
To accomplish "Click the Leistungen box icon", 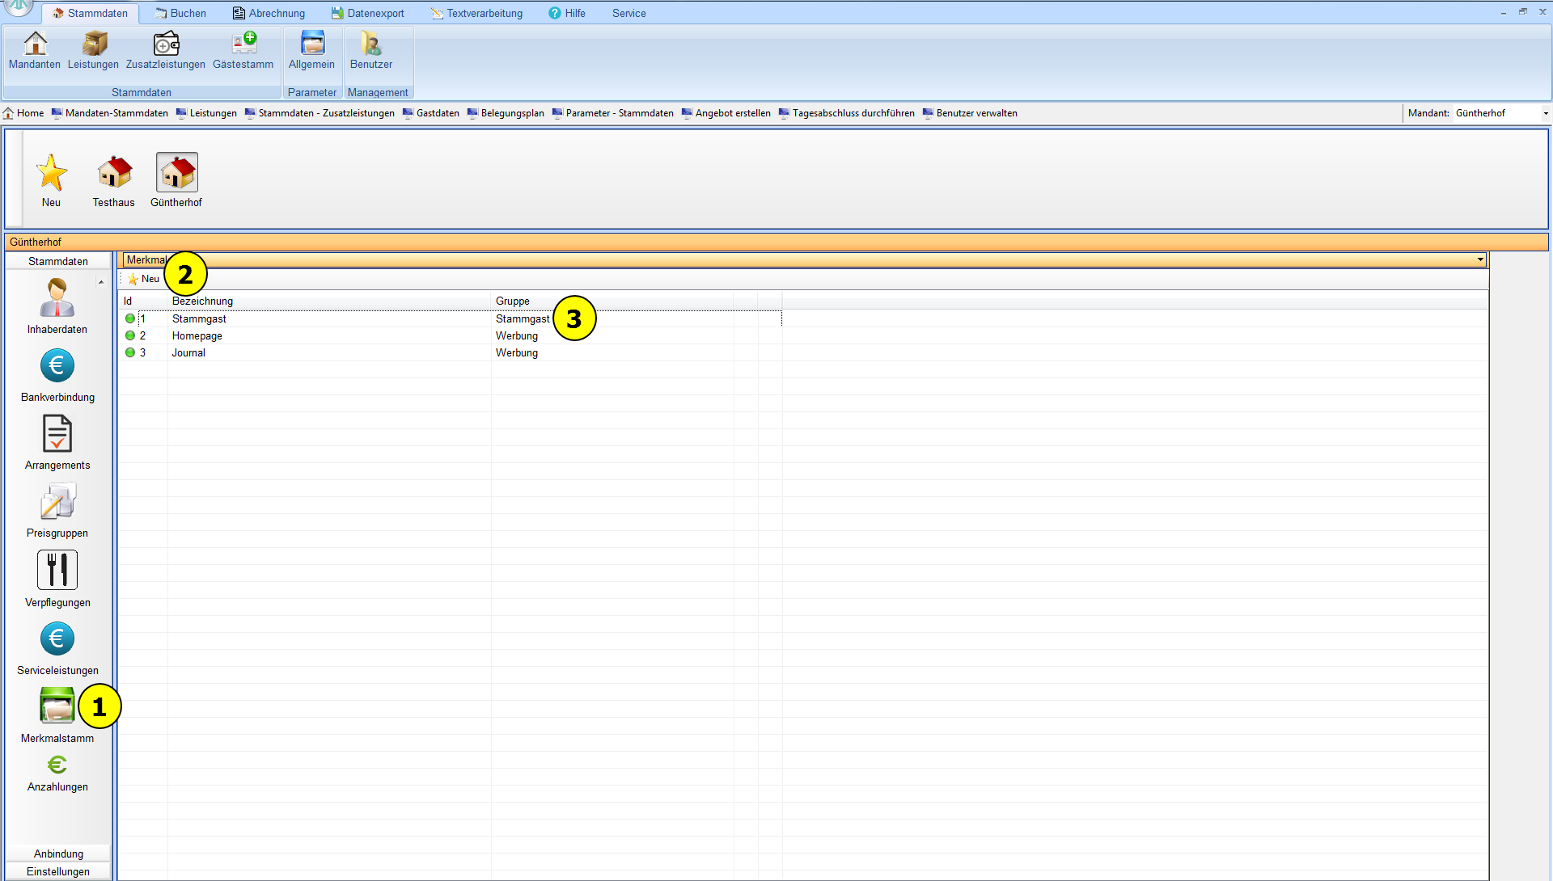I will pyautogui.click(x=93, y=44).
